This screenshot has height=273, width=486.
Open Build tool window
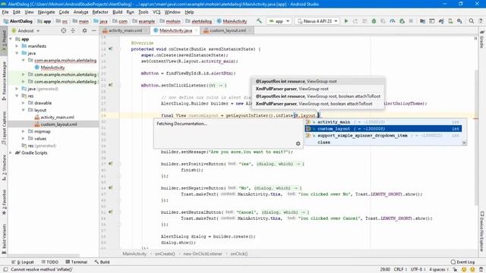click(x=102, y=262)
